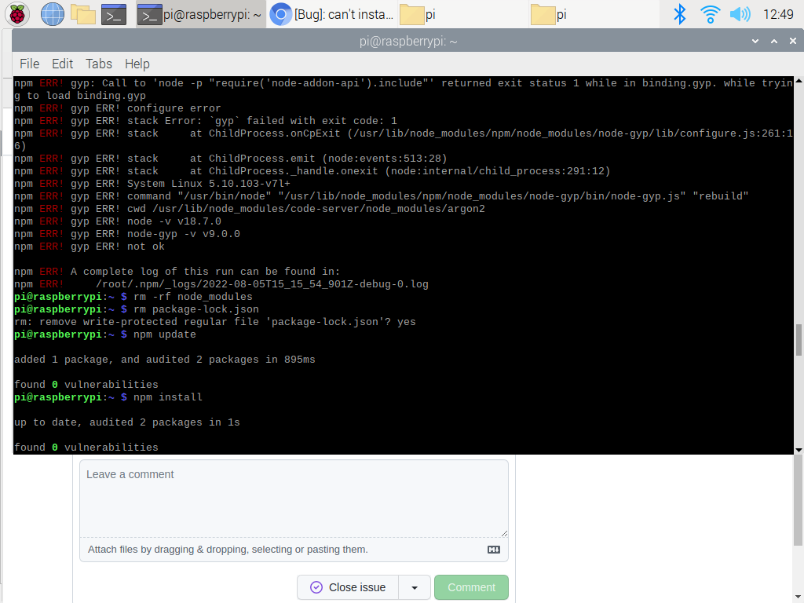Open the Wi-Fi network tray menu
Screen dimensions: 804x603
pos(710,14)
